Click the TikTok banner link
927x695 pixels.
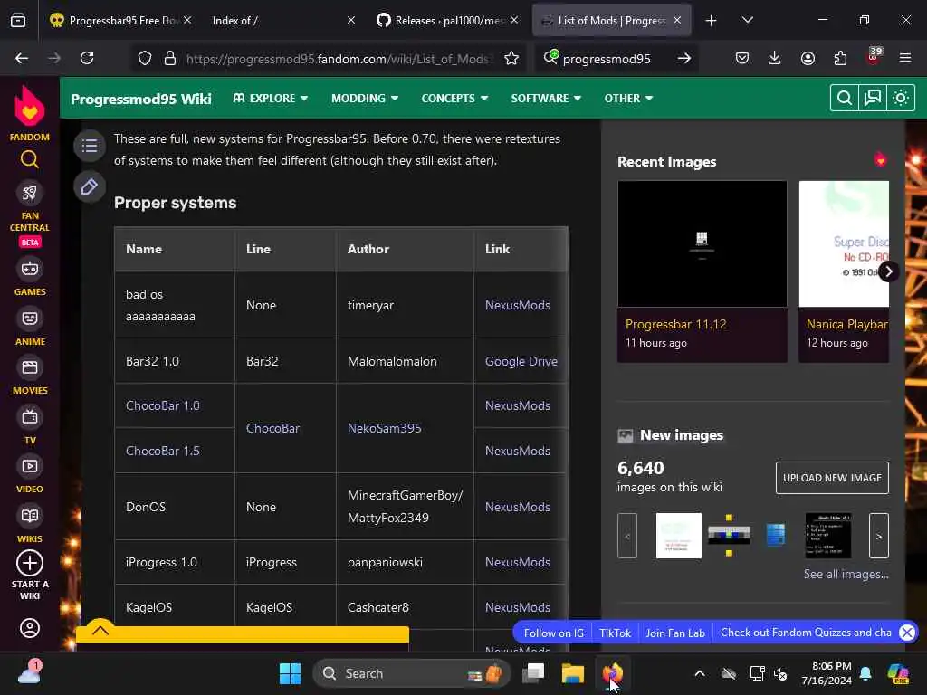(615, 633)
